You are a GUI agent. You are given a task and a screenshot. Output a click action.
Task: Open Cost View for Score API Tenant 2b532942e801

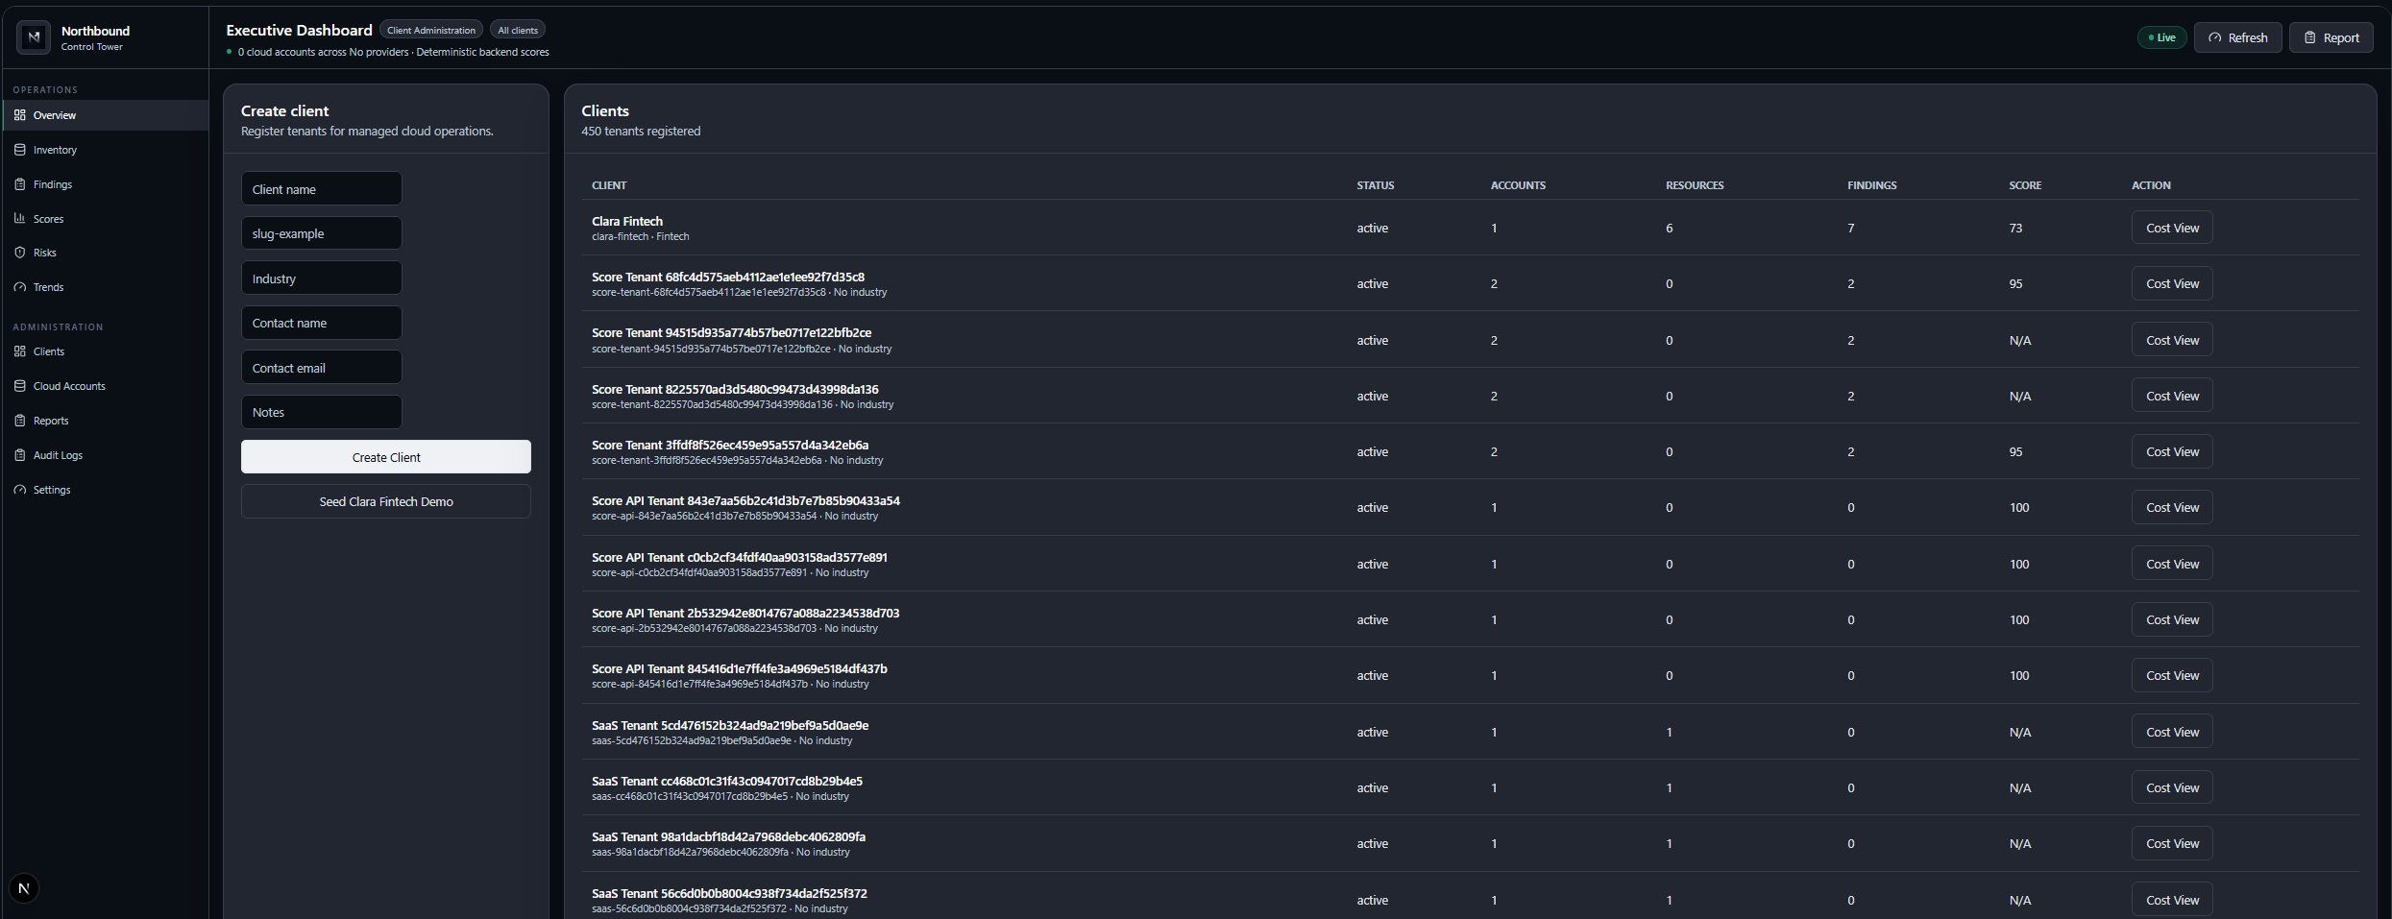2171,619
